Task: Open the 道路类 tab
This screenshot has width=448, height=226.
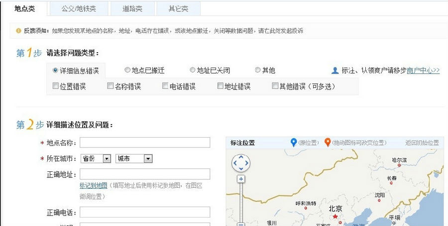Action: point(132,9)
